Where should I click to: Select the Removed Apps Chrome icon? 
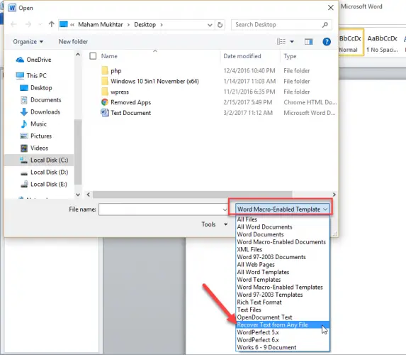coord(105,102)
